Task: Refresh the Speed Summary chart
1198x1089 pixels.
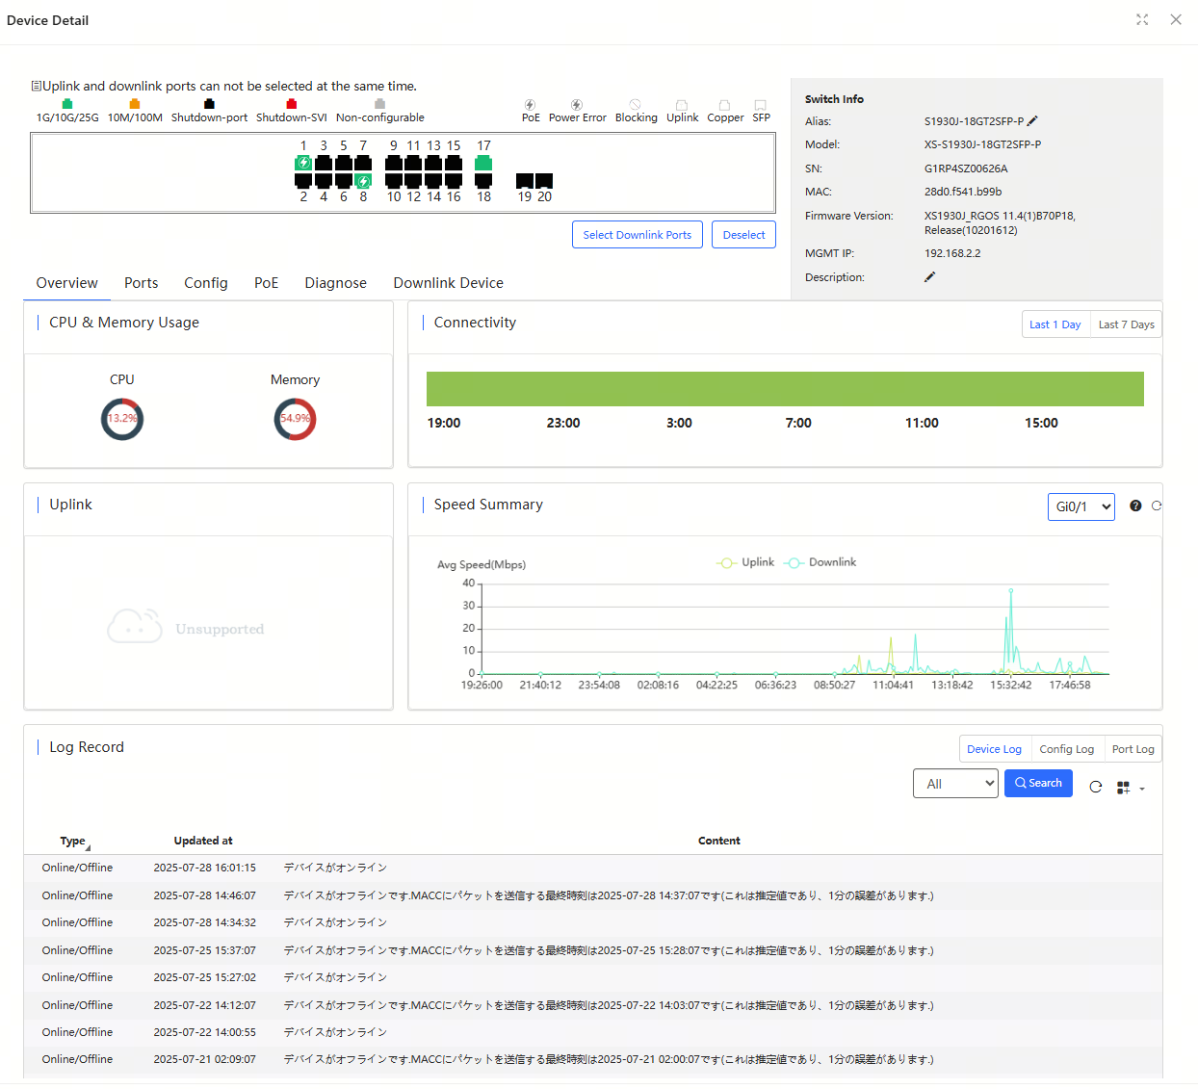Action: pyautogui.click(x=1157, y=506)
